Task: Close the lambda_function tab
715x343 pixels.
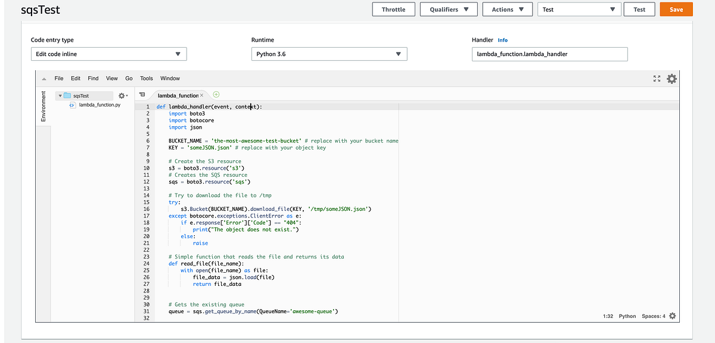Action: (201, 94)
